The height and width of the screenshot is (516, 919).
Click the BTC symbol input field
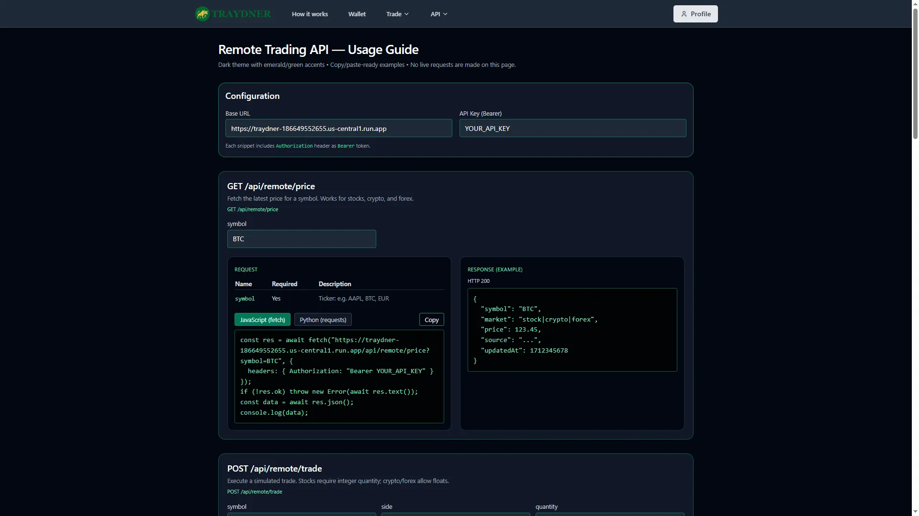(302, 239)
